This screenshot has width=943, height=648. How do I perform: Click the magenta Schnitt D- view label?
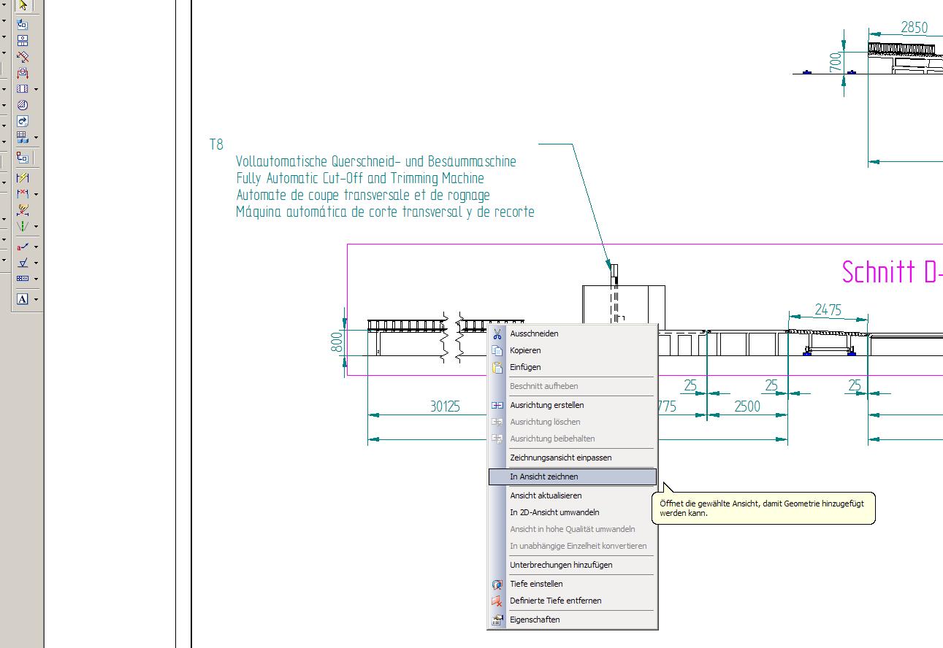892,272
